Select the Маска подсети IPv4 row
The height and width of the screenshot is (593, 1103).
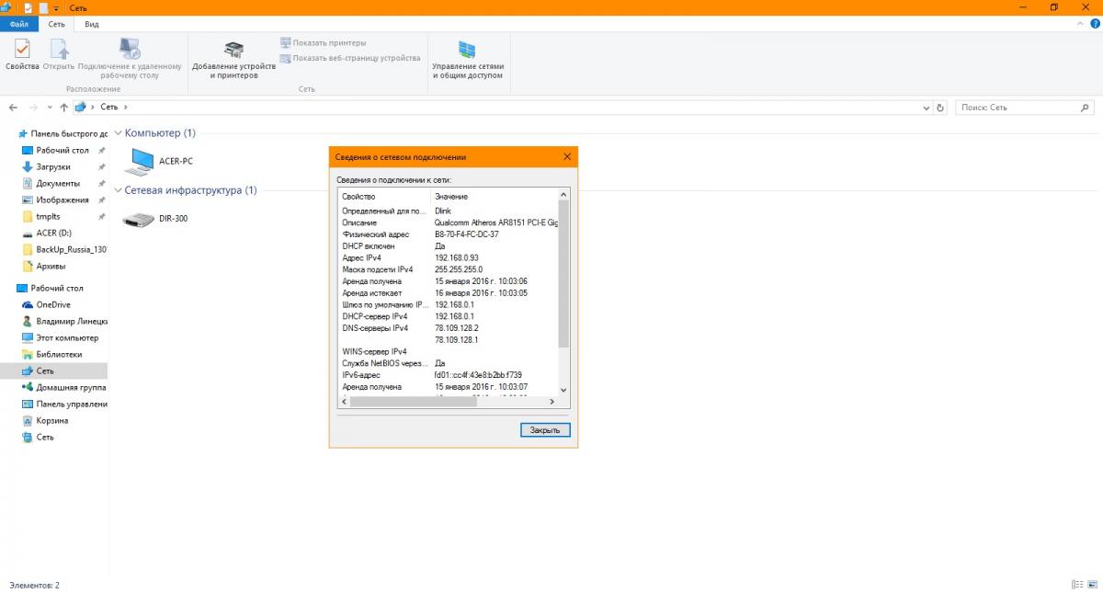[x=448, y=269]
